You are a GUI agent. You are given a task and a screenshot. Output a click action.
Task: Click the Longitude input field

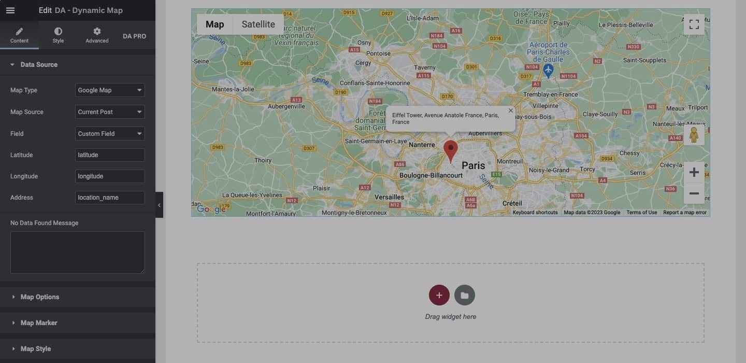coord(110,176)
